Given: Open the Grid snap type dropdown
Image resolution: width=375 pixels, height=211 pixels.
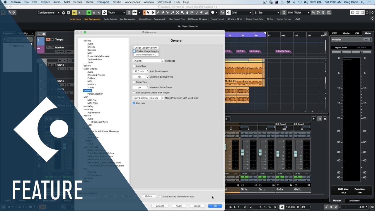Looking at the screenshot, I should click(x=241, y=13).
